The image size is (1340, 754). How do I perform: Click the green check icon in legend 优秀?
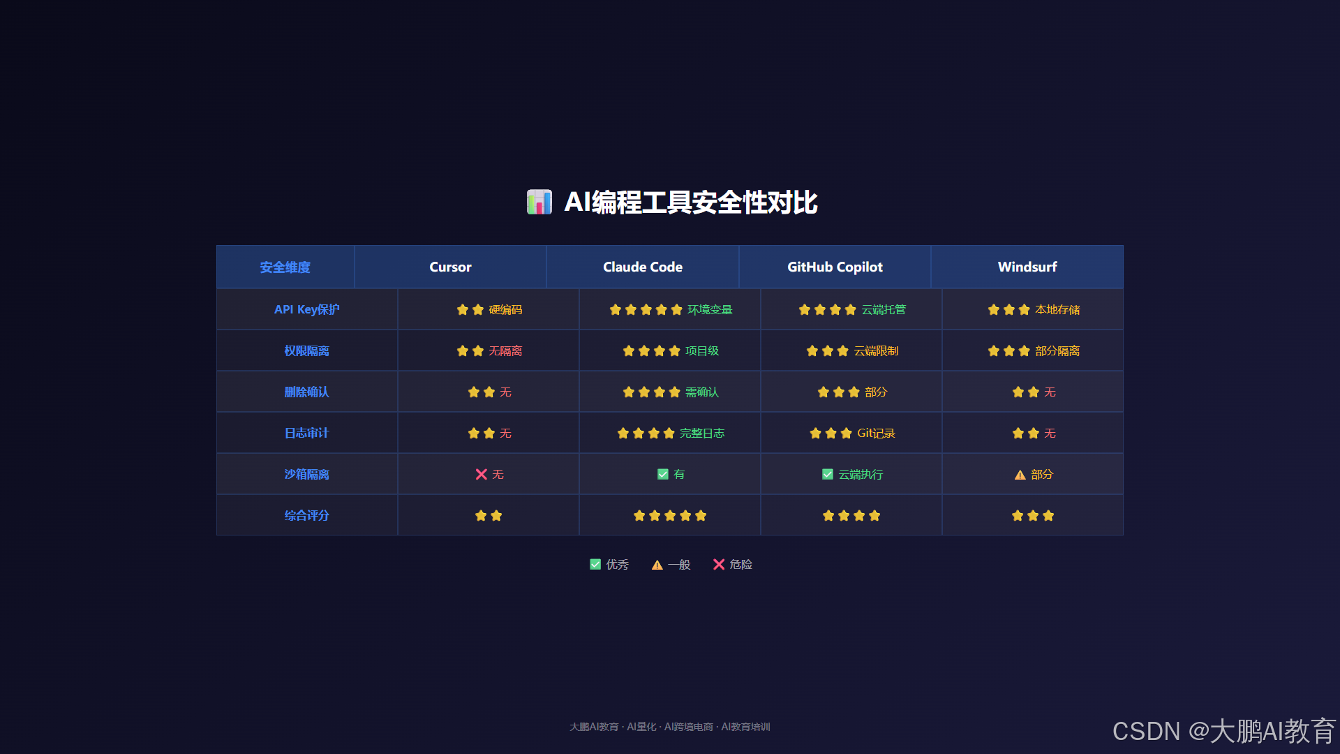point(595,565)
